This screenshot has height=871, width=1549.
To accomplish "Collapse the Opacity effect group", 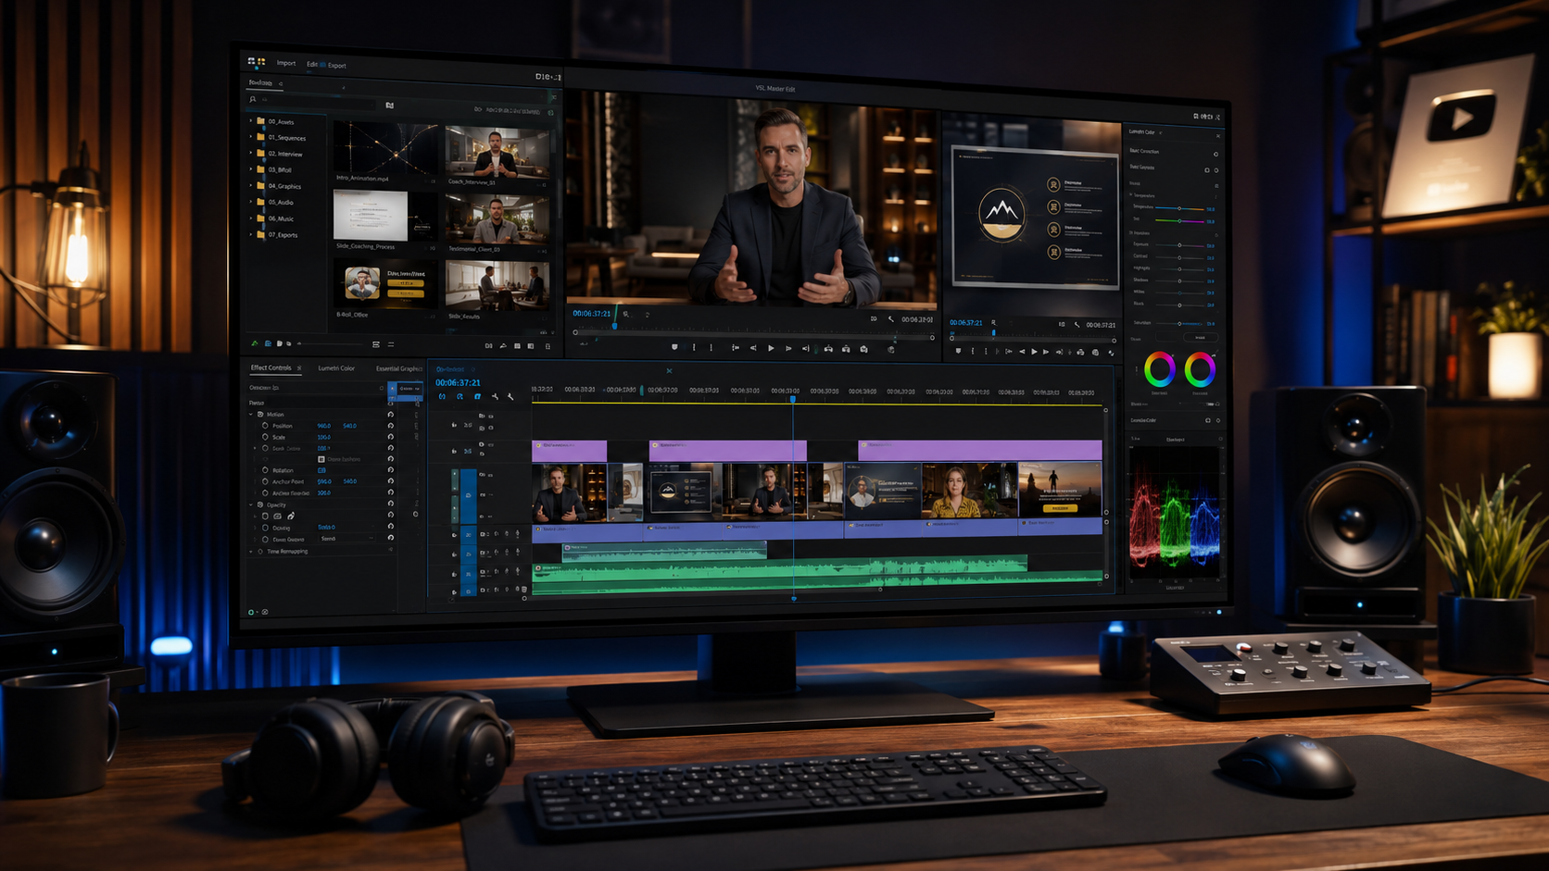I will pos(252,504).
